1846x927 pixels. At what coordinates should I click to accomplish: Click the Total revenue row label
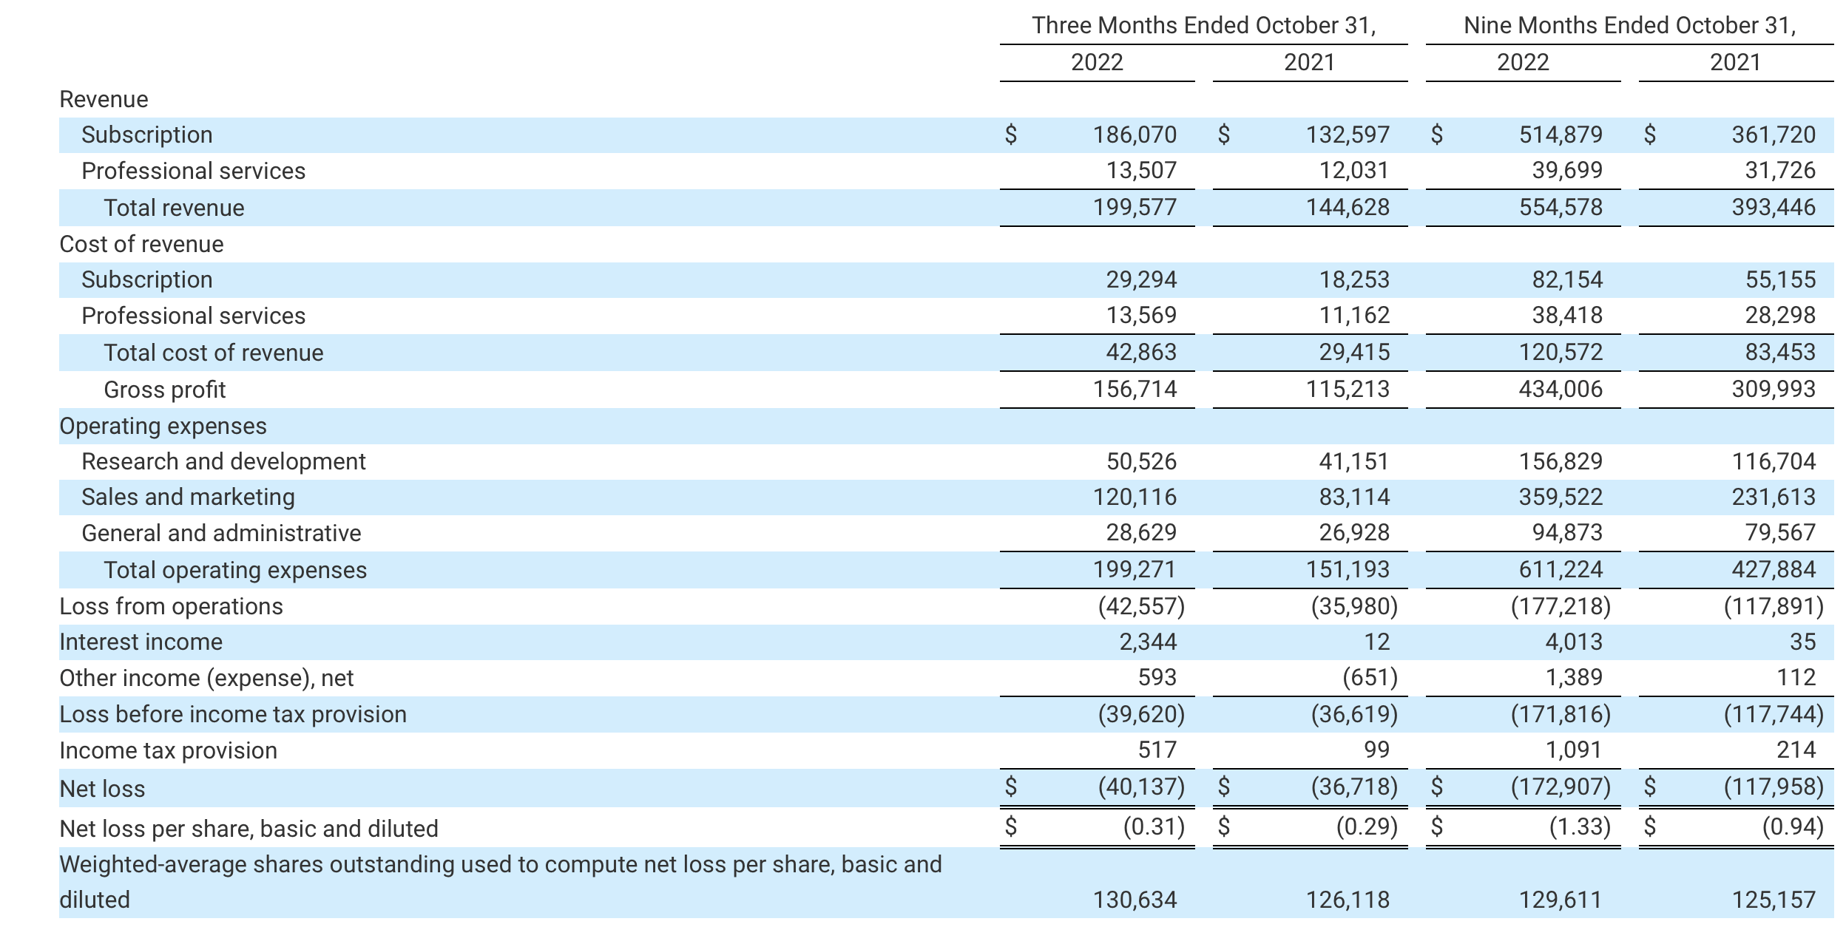[x=174, y=208]
